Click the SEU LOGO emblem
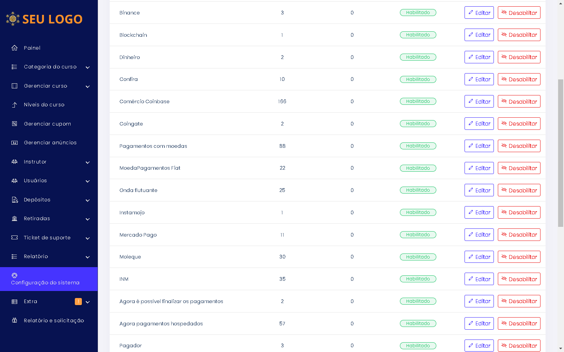 pyautogui.click(x=13, y=19)
